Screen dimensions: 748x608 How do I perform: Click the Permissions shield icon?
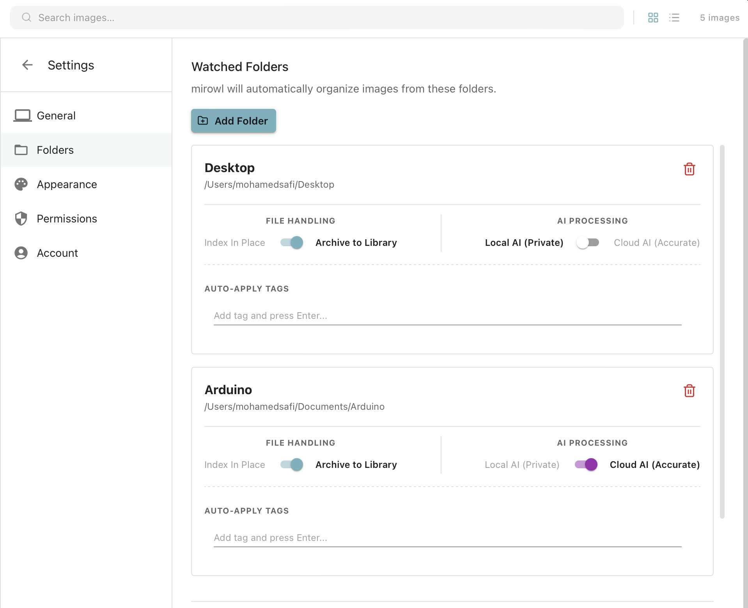coord(21,219)
